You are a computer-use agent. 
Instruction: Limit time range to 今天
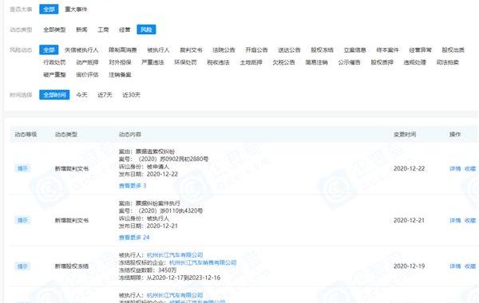click(x=81, y=95)
